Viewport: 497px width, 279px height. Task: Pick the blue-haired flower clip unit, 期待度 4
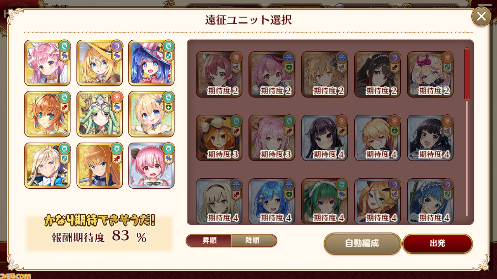[x=272, y=201]
